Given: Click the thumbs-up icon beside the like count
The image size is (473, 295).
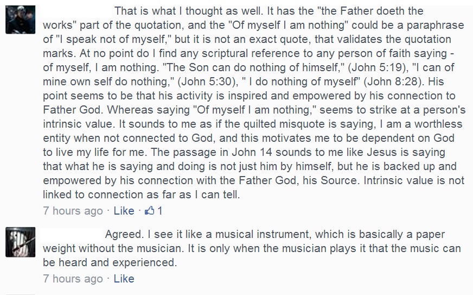Looking at the screenshot, I should pos(149,210).
